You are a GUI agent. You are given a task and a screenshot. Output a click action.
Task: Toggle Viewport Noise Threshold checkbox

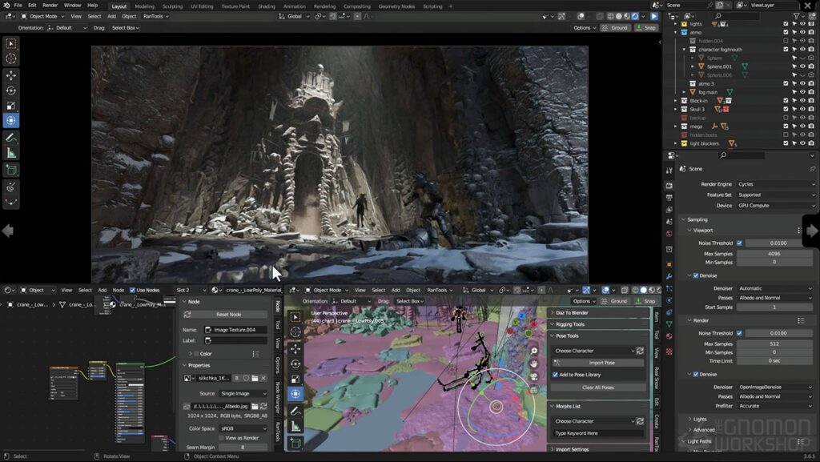click(739, 243)
